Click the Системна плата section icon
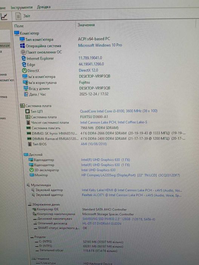Viewport: 199px width, 265px height. pyautogui.click(x=22, y=106)
